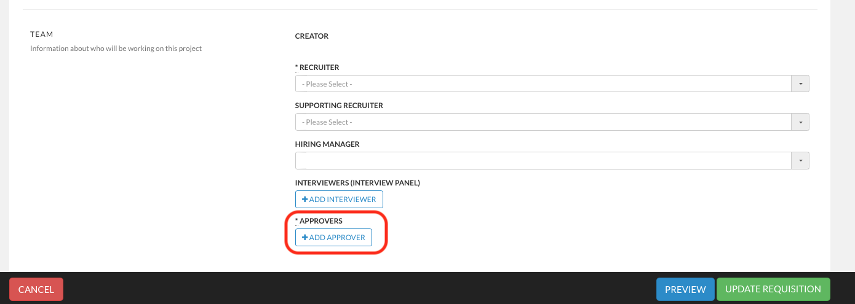The width and height of the screenshot is (855, 304).
Task: Click the Interviewers (Interview Panel) label
Action: point(357,182)
